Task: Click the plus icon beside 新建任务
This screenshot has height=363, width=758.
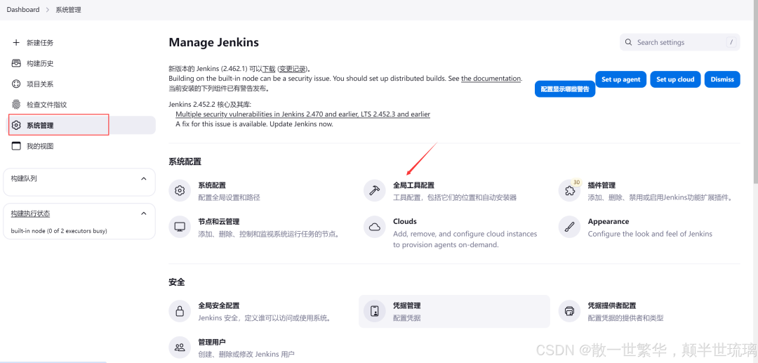Action: (16, 43)
